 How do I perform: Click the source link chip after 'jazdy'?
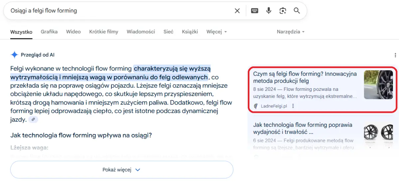pos(33,119)
